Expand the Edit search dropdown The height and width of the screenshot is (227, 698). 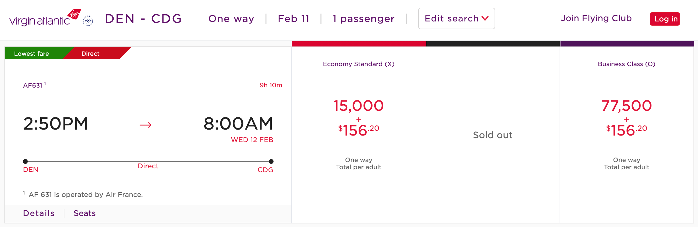[x=456, y=18]
